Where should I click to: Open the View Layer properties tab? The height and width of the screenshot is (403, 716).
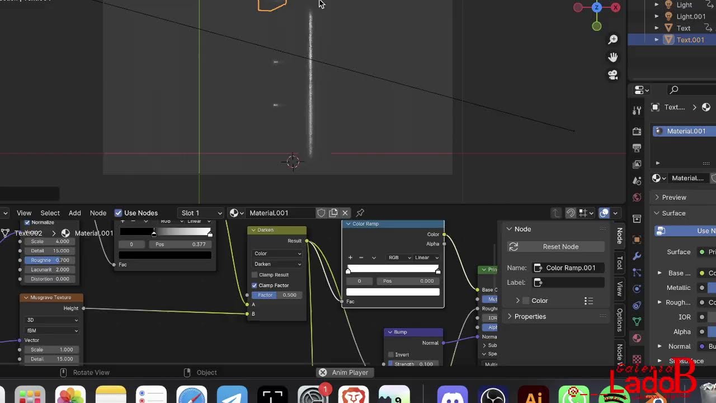point(637,165)
